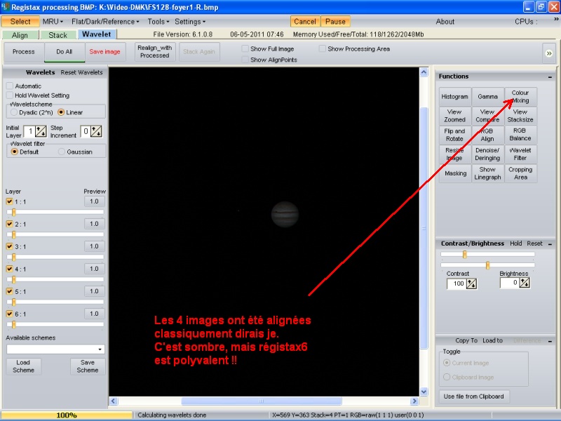Activate the Cropping Area tool

(520, 172)
